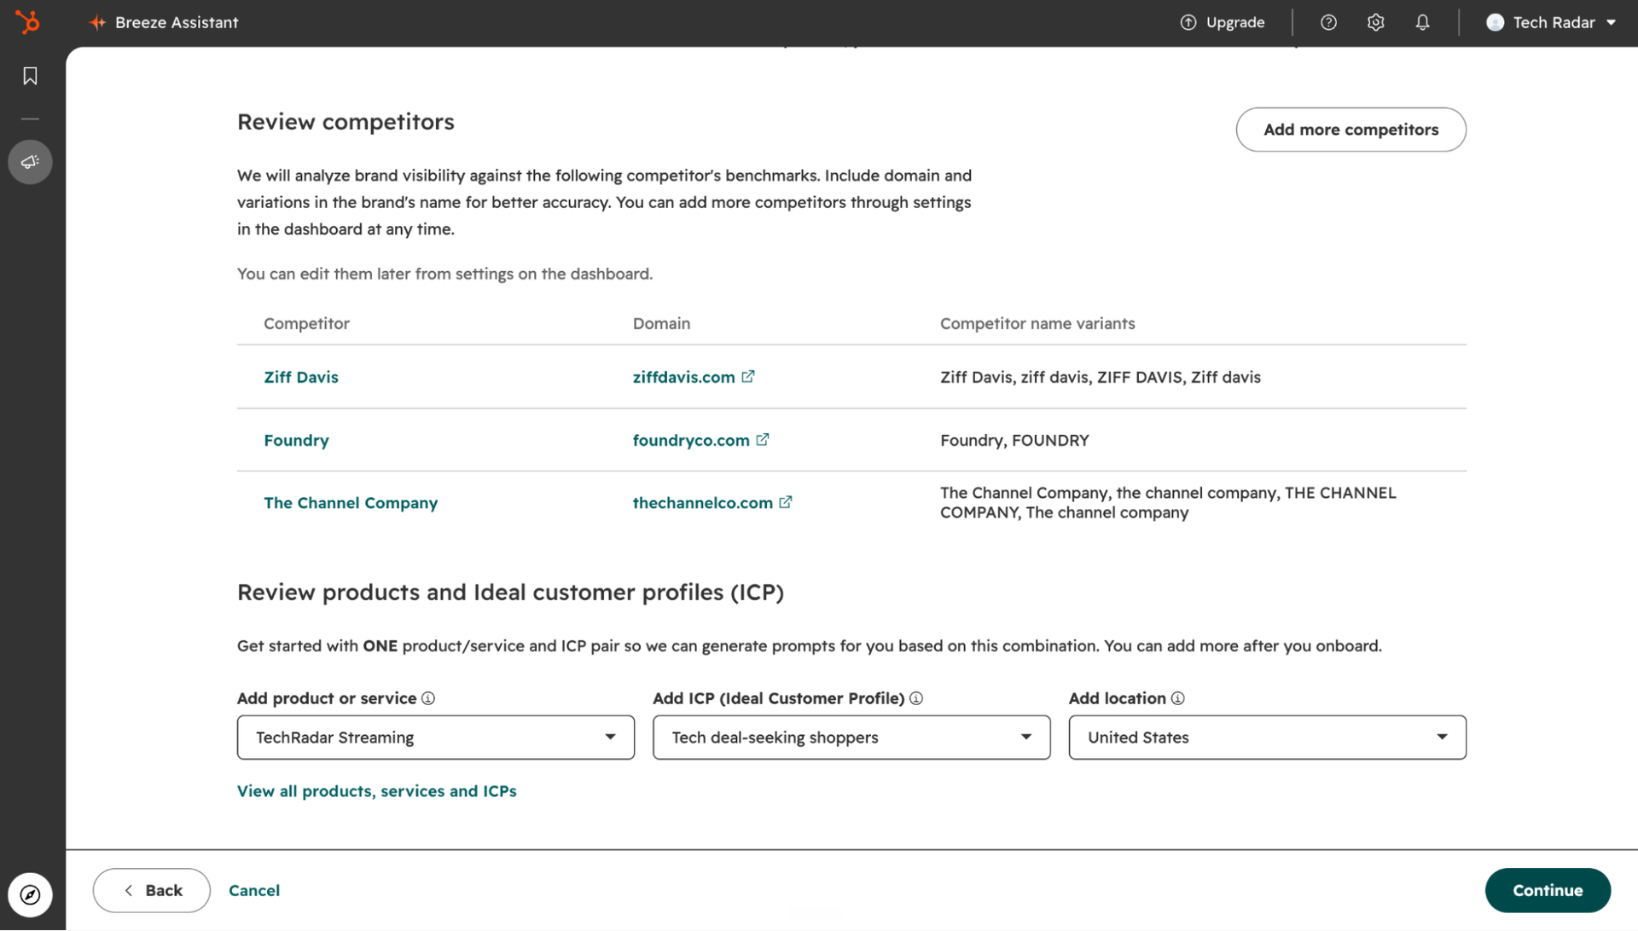Click info icon beside Add ICP

(916, 698)
